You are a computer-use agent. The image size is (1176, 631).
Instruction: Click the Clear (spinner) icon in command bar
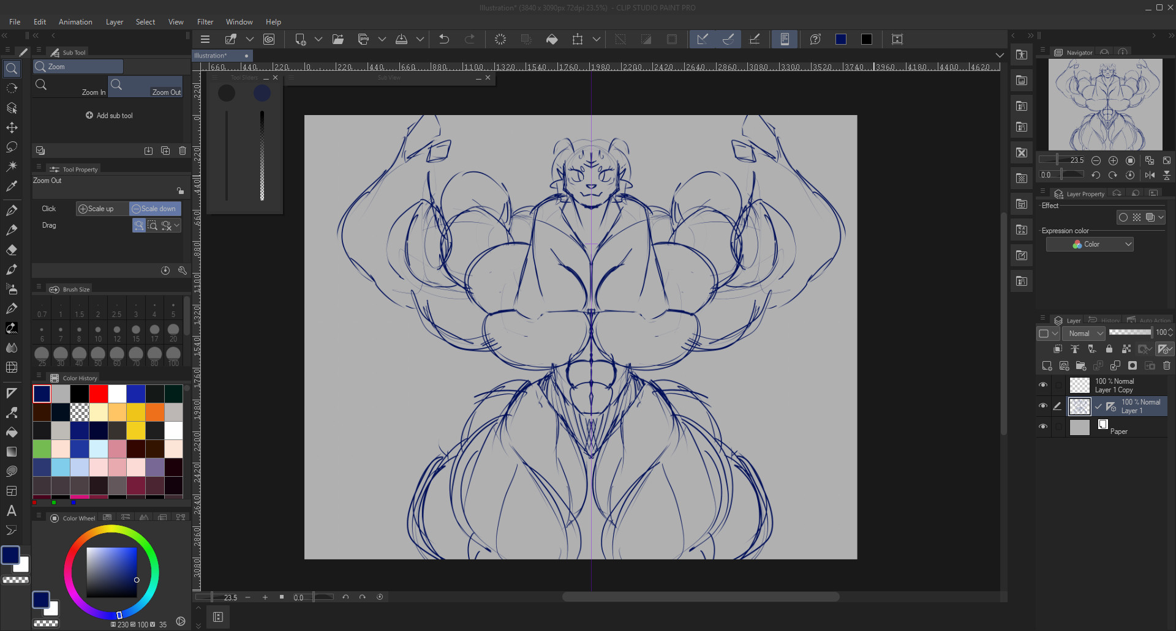coord(500,39)
